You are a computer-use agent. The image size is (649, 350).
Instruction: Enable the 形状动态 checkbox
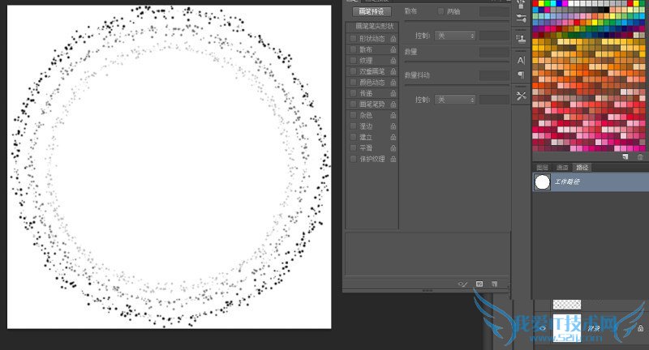coord(353,38)
